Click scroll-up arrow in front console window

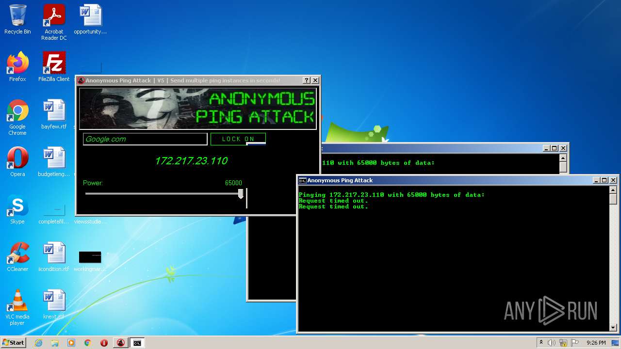pyautogui.click(x=613, y=190)
